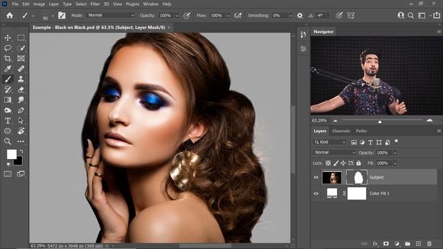443x249 pixels.
Task: Open the brush Mode dropdown
Action: tap(111, 15)
